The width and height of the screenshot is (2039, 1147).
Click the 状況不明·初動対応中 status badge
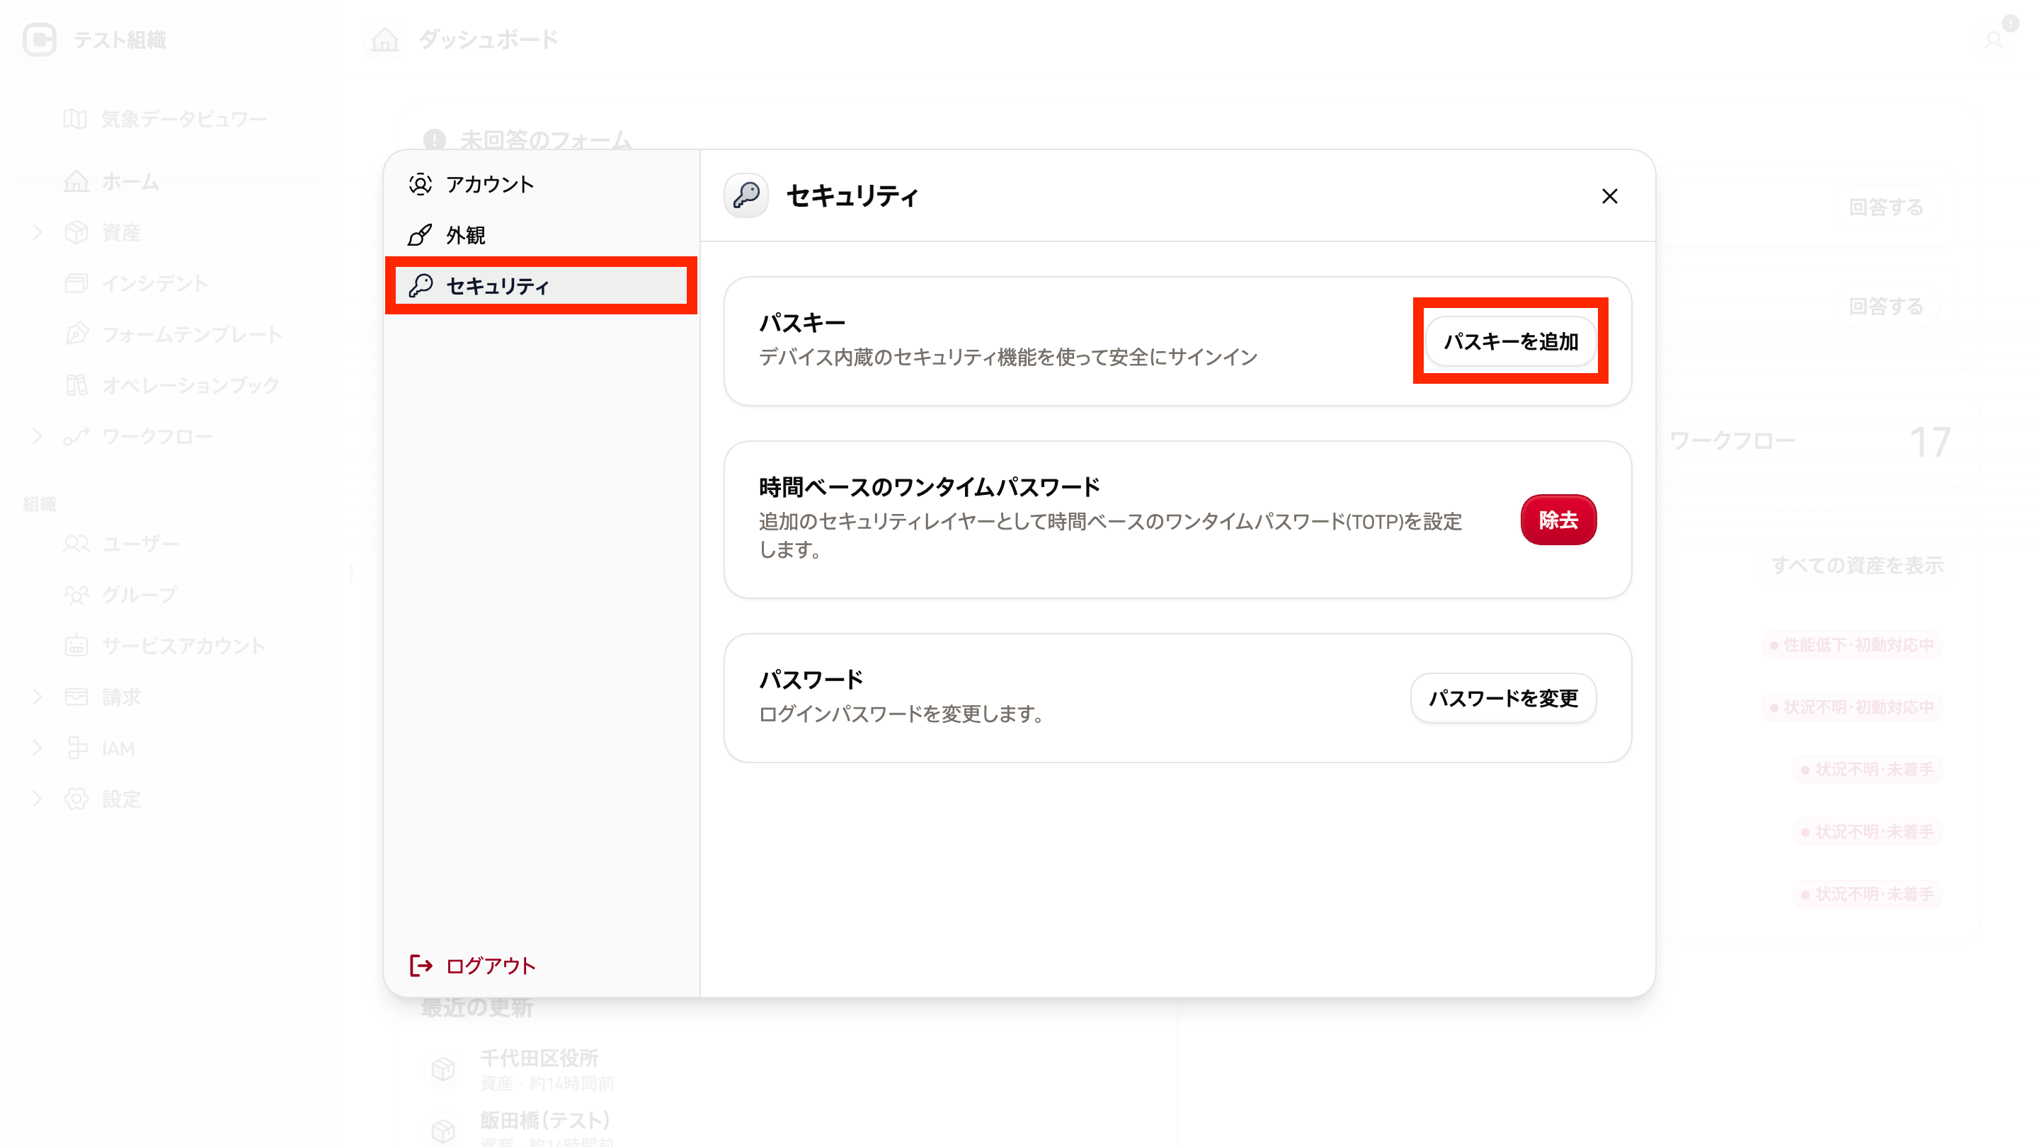point(1851,707)
